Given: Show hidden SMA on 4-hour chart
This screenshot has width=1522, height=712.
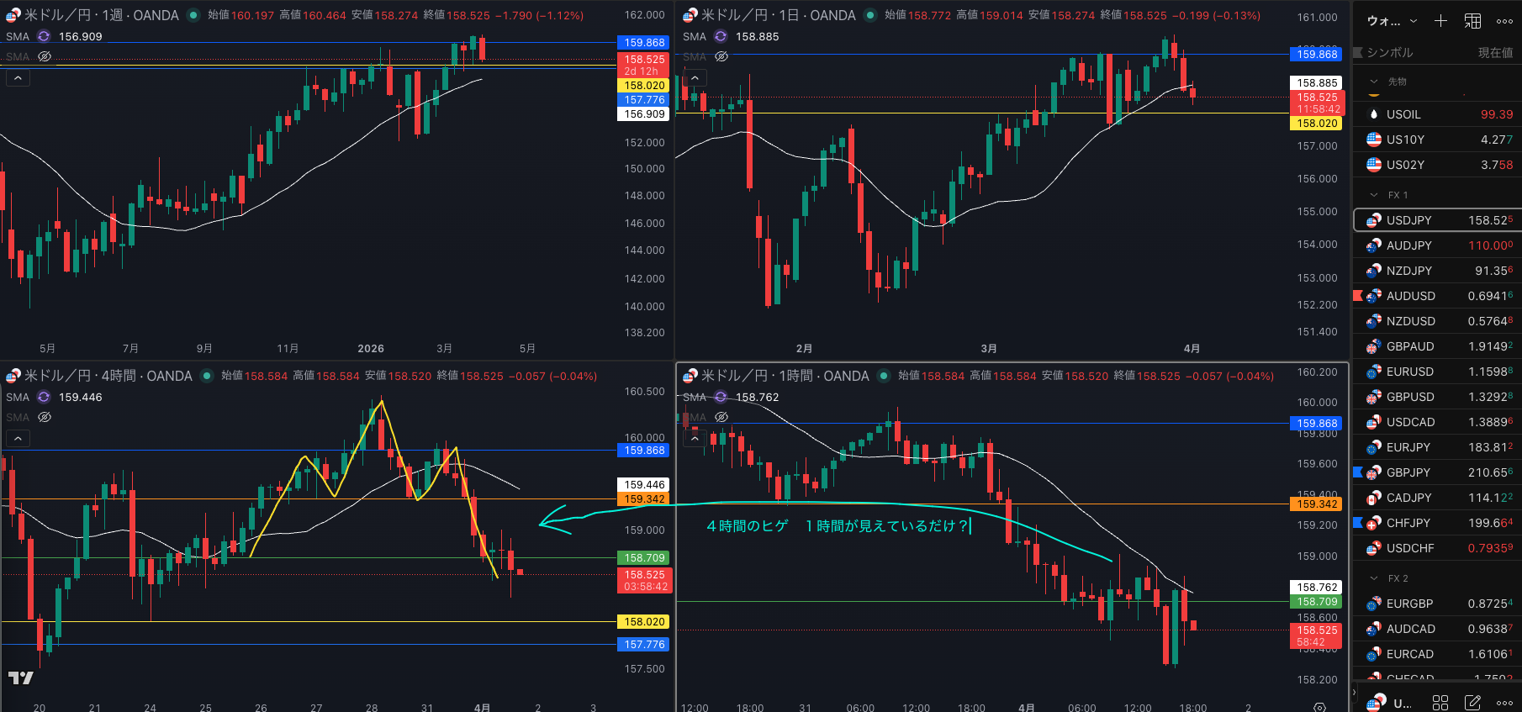Looking at the screenshot, I should (x=45, y=417).
